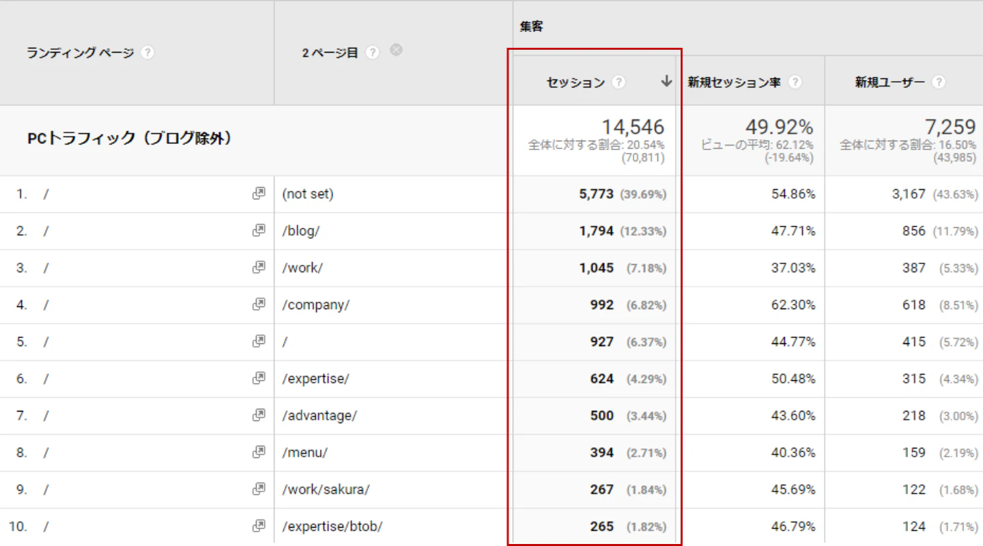Screen dimensions: 983x546
Task: Click sessions value 1,794
Action: coord(597,231)
